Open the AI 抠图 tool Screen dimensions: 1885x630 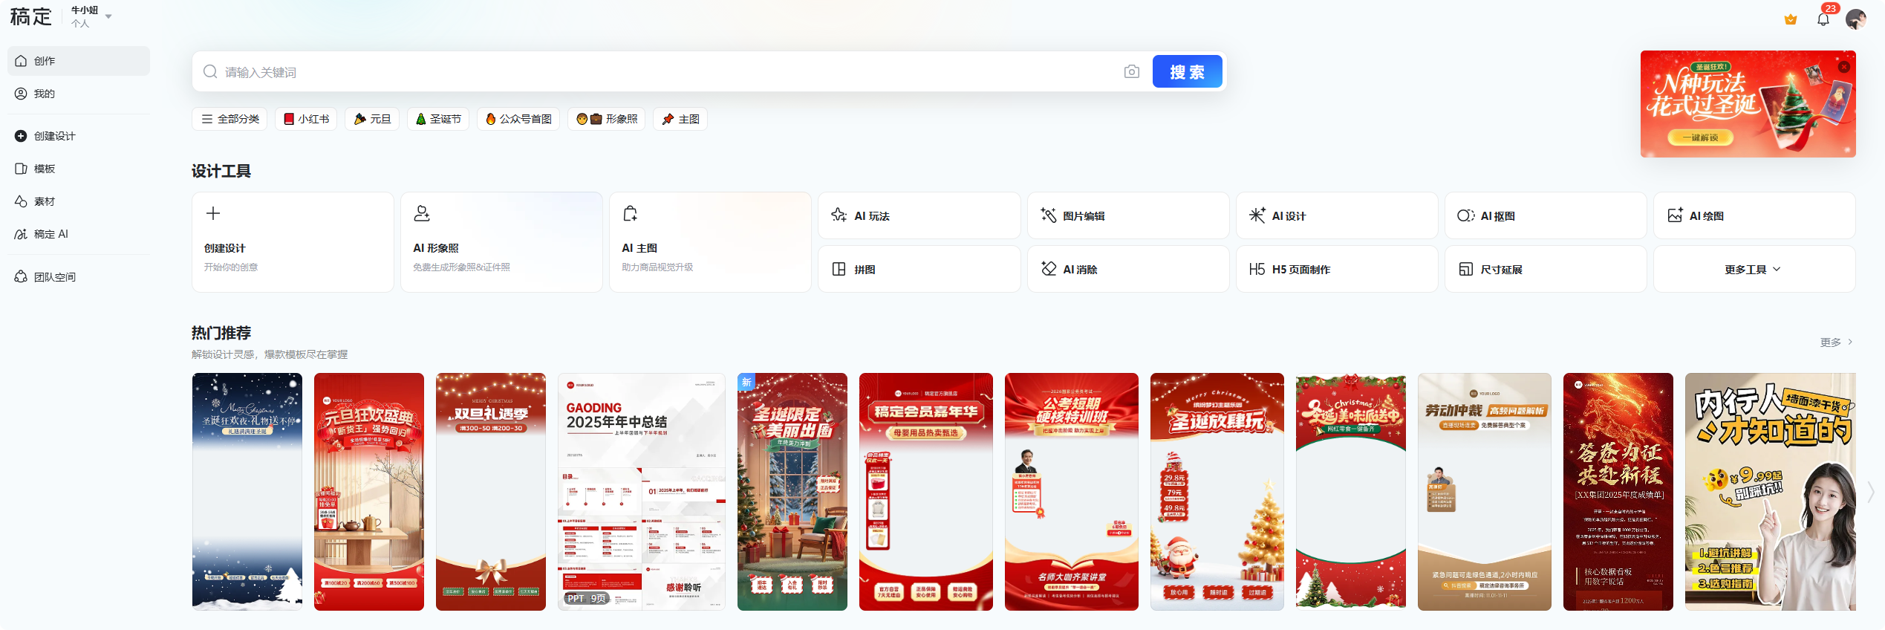1546,215
